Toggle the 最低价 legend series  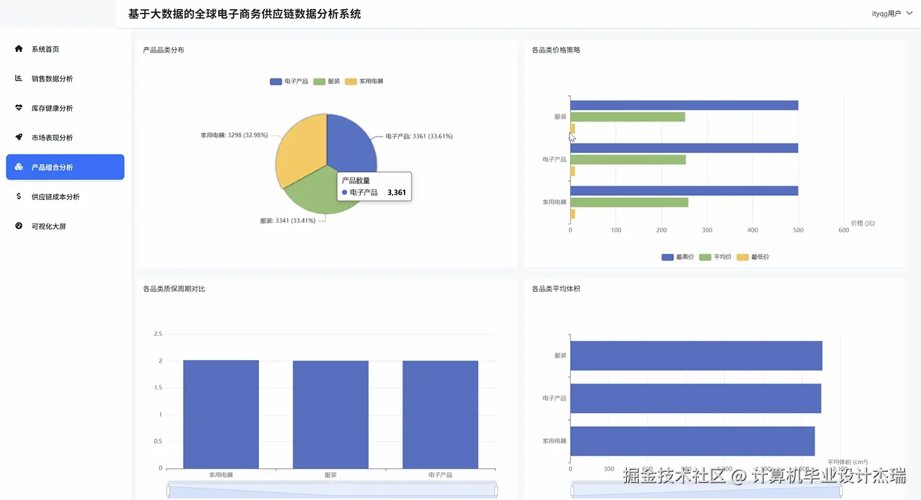click(x=753, y=257)
